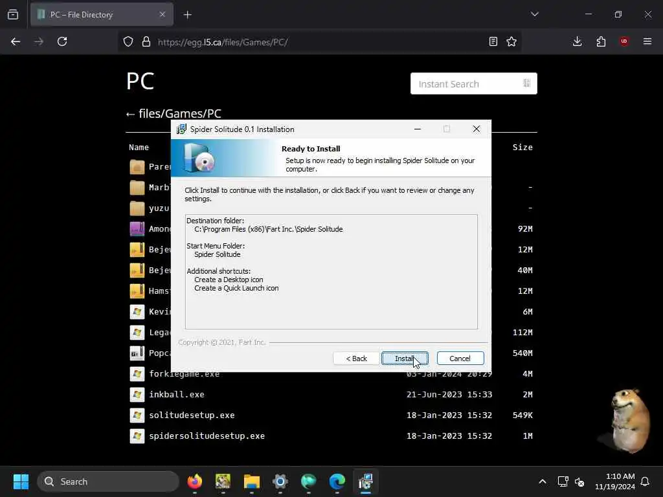The height and width of the screenshot is (497, 663).
Task: Click the Popc file icon
Action: pyautogui.click(x=137, y=353)
